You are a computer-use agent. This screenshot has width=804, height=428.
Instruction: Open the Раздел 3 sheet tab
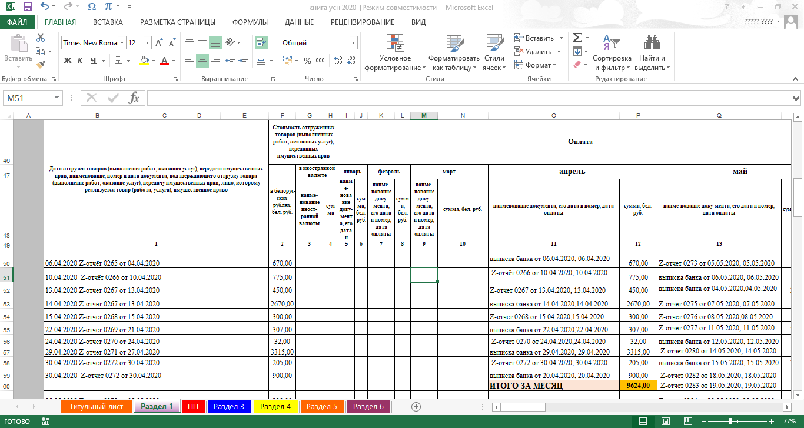[x=229, y=407]
